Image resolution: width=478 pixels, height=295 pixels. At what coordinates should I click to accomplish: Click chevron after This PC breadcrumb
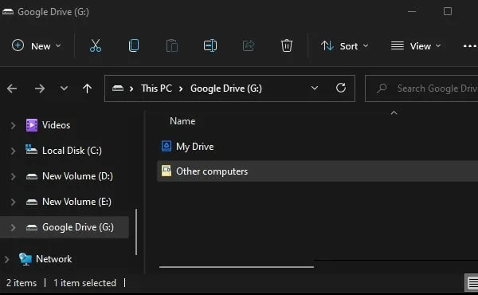click(x=181, y=88)
